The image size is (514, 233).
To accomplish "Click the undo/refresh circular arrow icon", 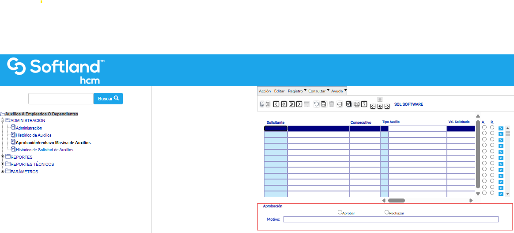I will pyautogui.click(x=316, y=104).
